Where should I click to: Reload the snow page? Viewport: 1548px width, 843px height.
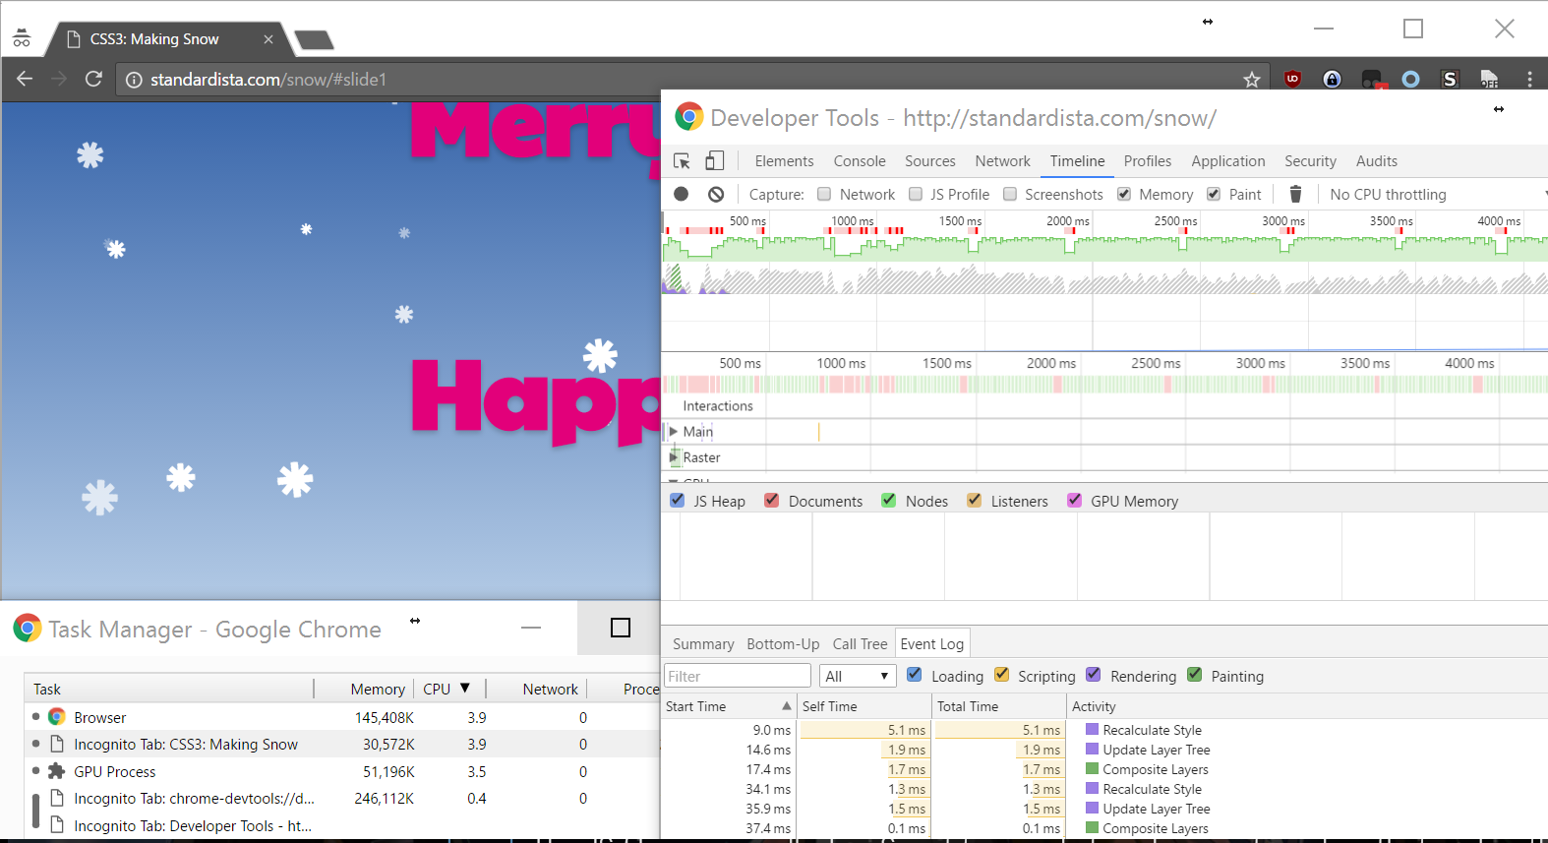click(93, 79)
